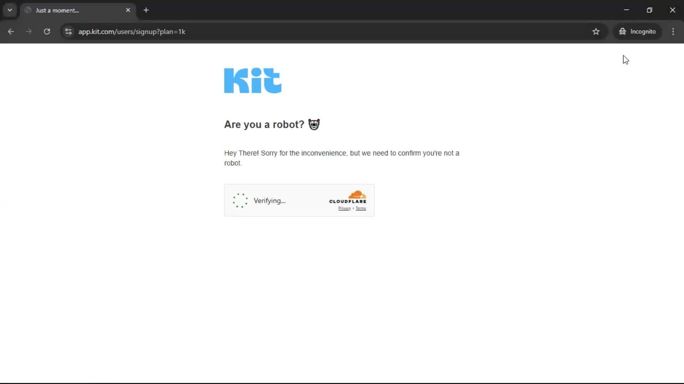Open the tab search dropdown chevron
The width and height of the screenshot is (684, 384).
pyautogui.click(x=10, y=10)
